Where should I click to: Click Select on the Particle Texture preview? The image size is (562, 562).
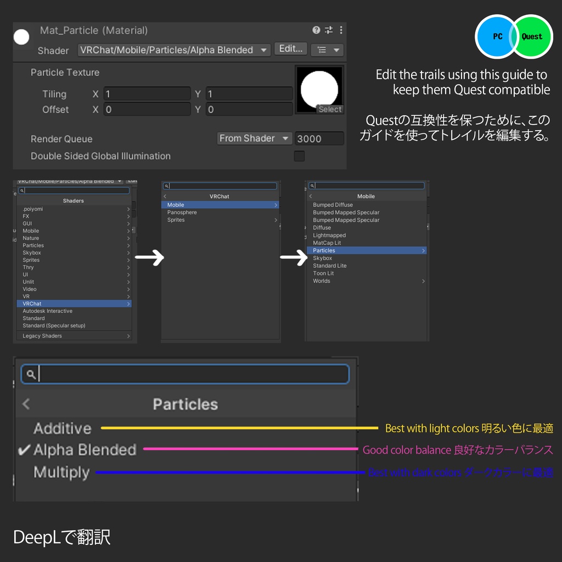[330, 109]
